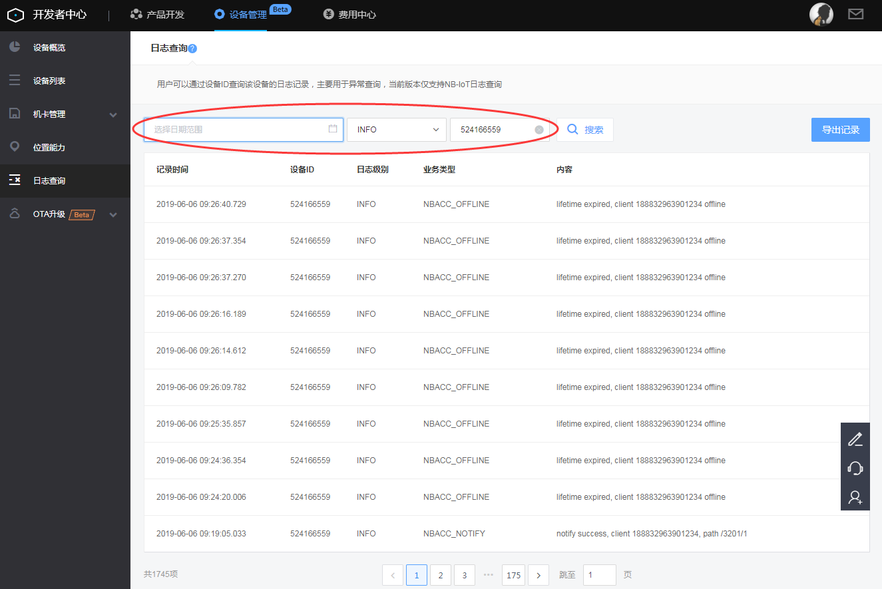The image size is (882, 589).
Task: Open the calendar icon in date range
Action: click(x=333, y=129)
